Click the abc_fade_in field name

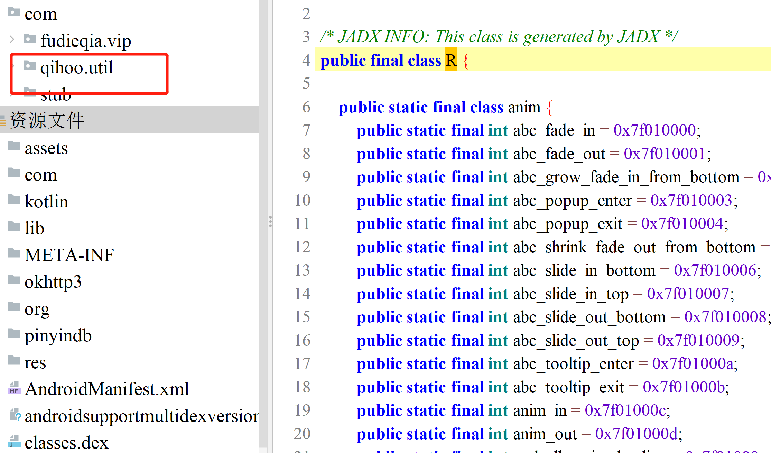click(x=554, y=130)
